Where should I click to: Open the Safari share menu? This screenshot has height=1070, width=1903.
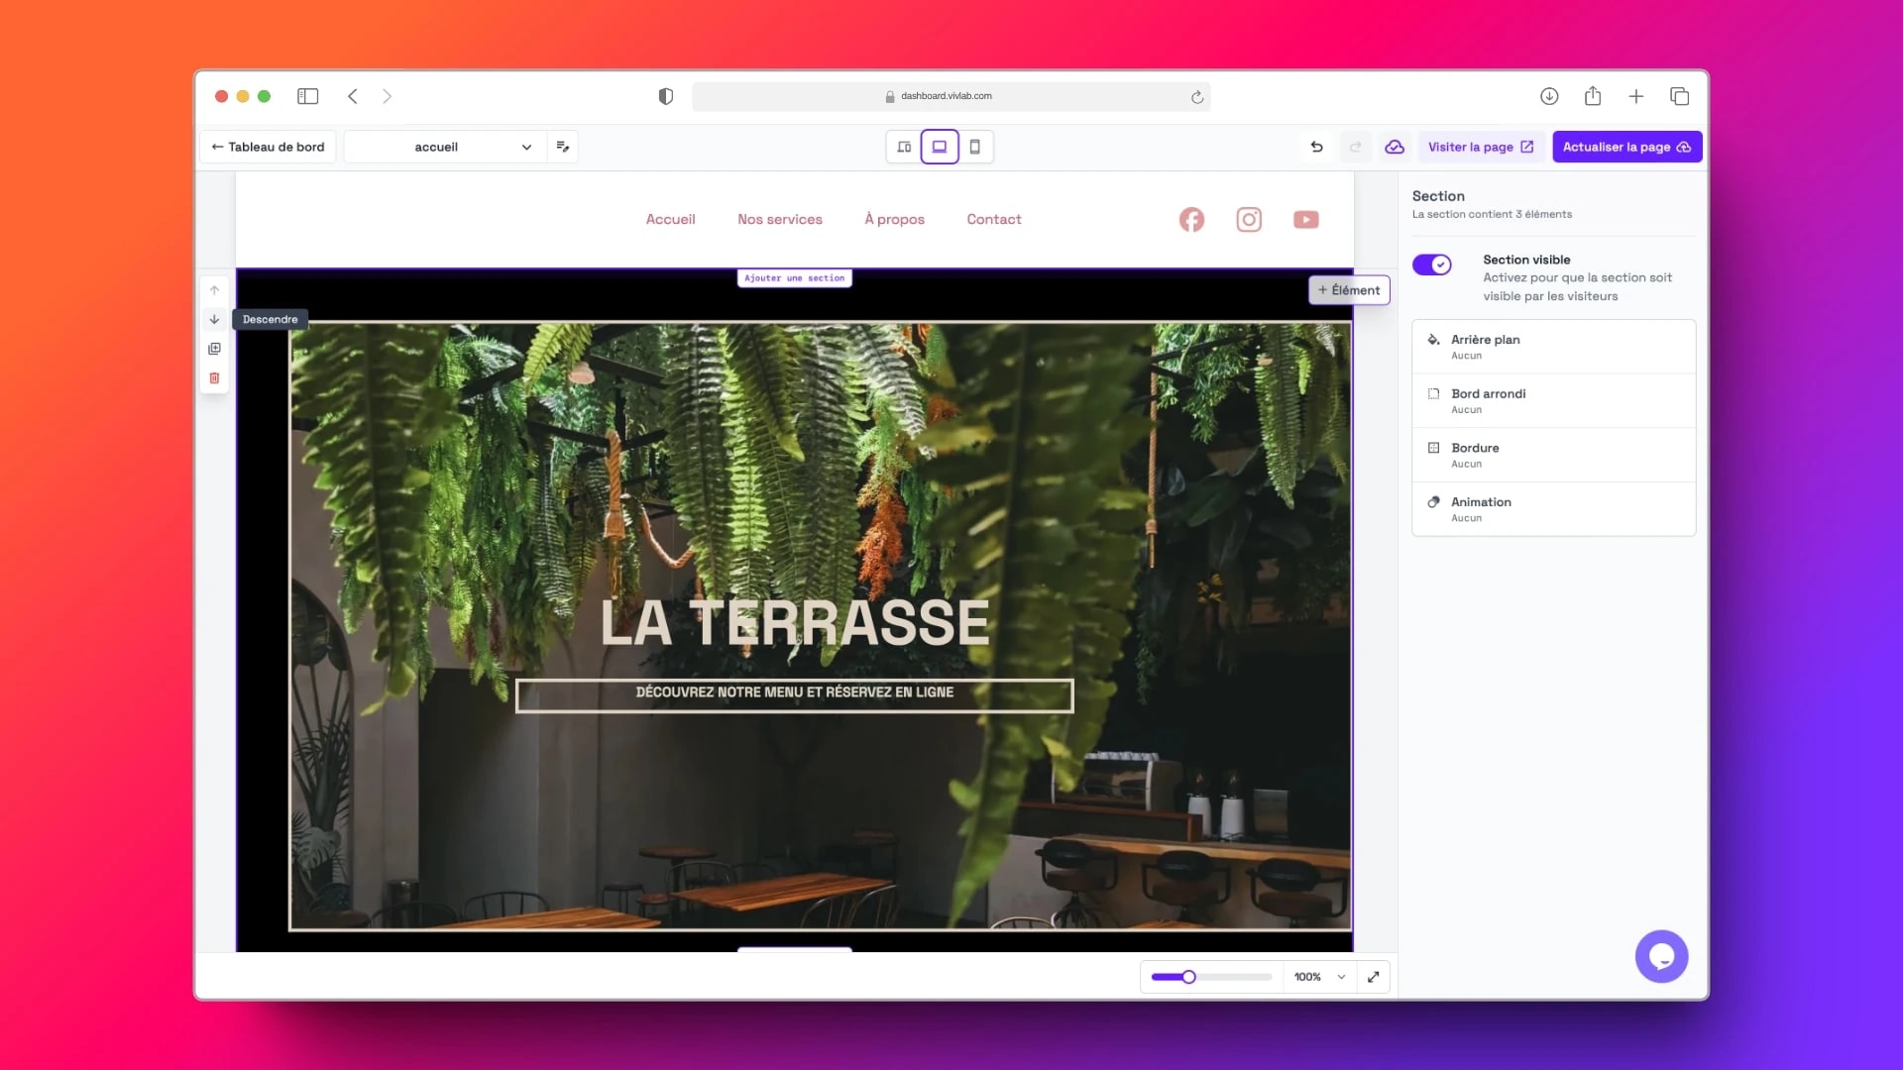tap(1593, 96)
